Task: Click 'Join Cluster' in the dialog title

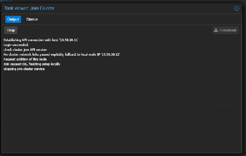Action: [x=42, y=8]
